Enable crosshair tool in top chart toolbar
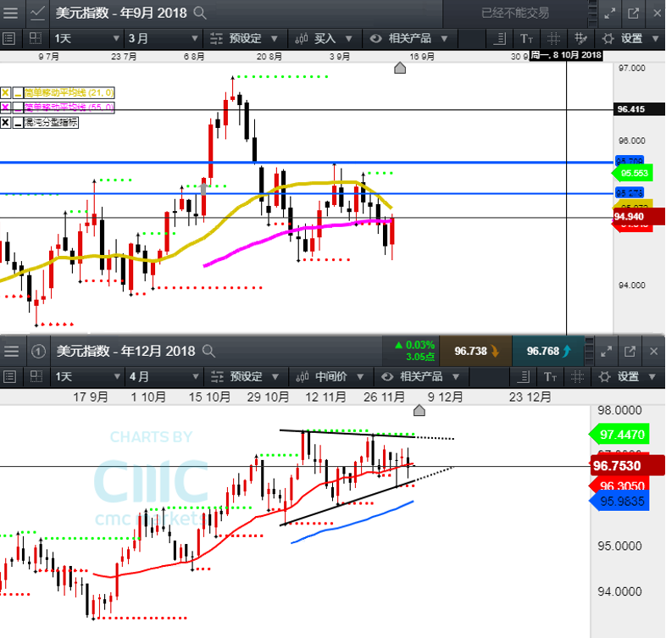This screenshot has width=666, height=638. click(553, 39)
